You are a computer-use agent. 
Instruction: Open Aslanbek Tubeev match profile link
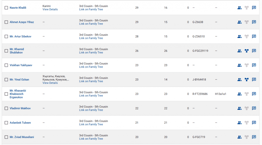point(20,123)
